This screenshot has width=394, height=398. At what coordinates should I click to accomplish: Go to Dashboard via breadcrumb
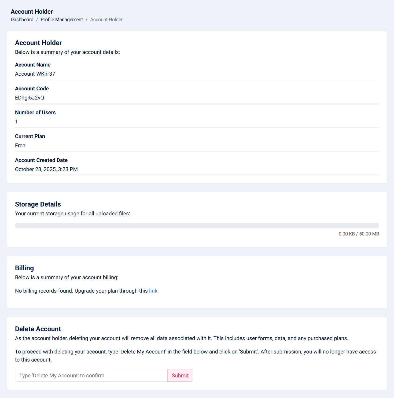click(22, 20)
